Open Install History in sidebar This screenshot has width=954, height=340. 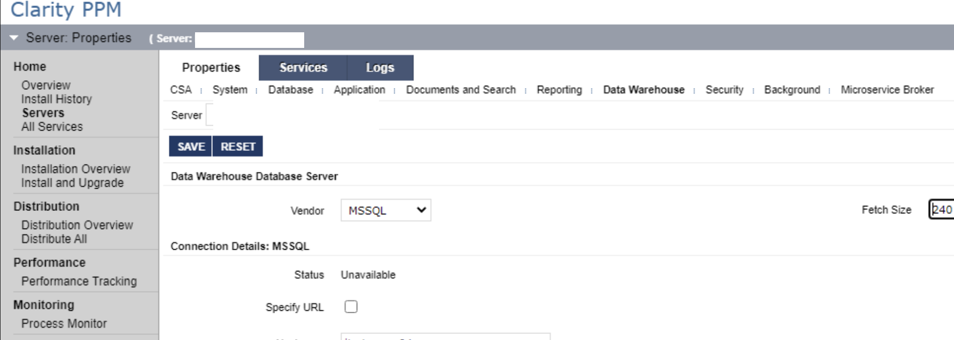[57, 99]
